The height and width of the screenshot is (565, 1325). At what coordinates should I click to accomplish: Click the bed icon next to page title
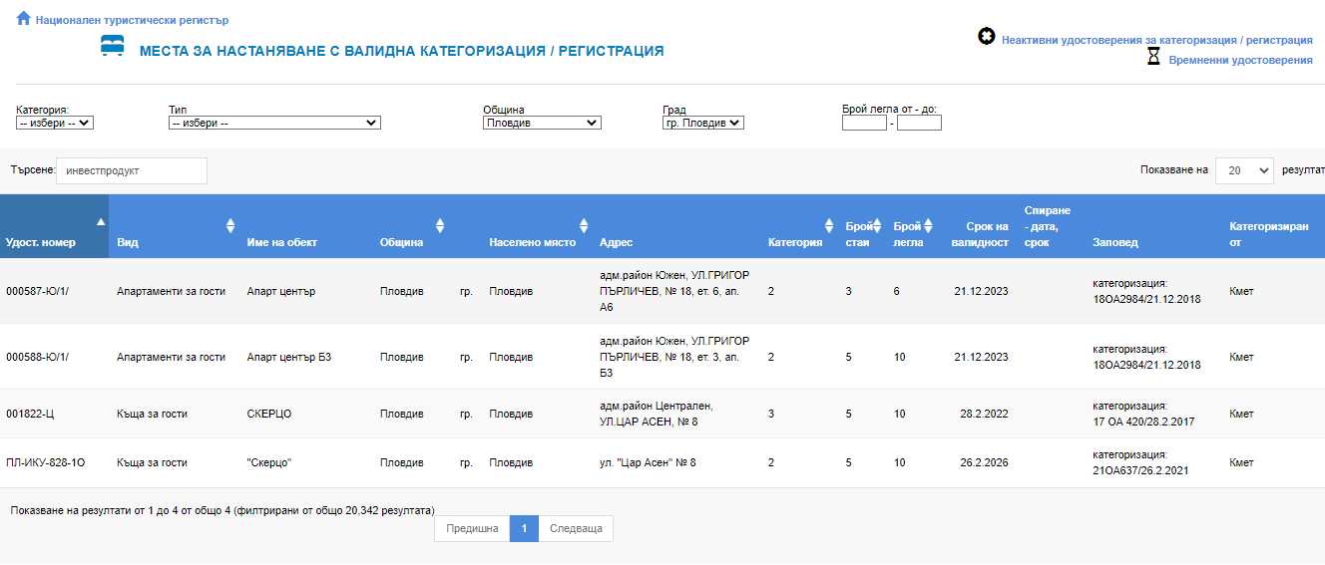pyautogui.click(x=113, y=47)
